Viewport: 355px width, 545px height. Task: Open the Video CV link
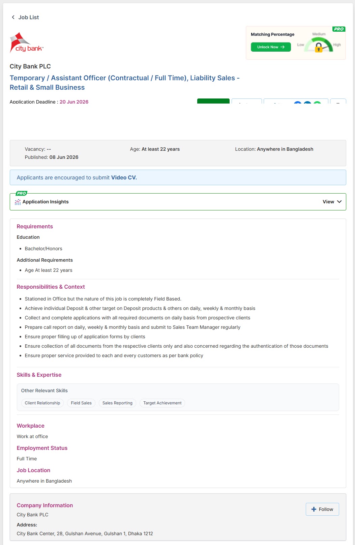tap(124, 177)
